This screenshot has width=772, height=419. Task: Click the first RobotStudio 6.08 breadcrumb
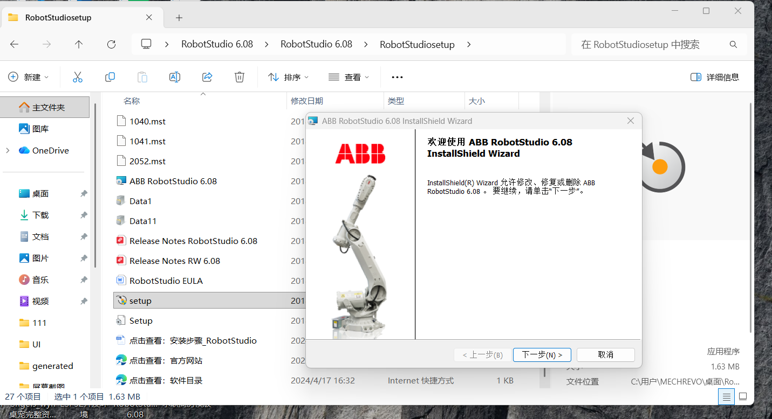pos(217,44)
